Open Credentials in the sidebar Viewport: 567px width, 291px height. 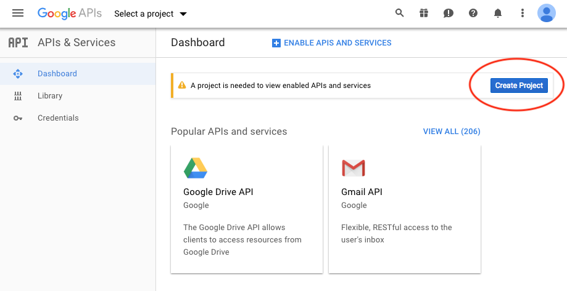[x=58, y=118]
